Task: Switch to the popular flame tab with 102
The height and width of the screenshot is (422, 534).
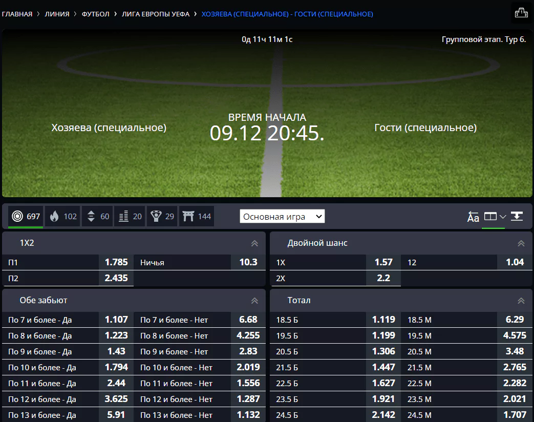Action: click(x=63, y=216)
